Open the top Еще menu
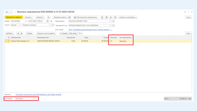Screen dimensions: 197x111 pos(188,17)
